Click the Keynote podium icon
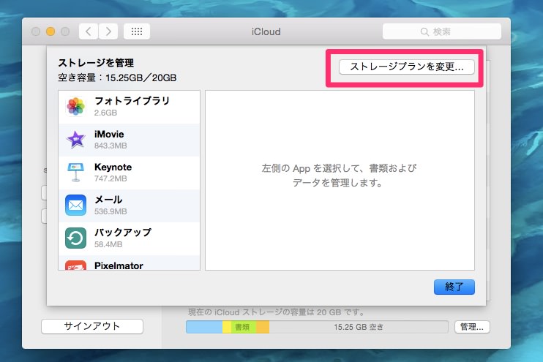This screenshot has width=543, height=362. [x=75, y=172]
